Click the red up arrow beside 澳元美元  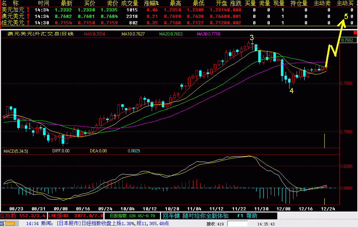28,16
